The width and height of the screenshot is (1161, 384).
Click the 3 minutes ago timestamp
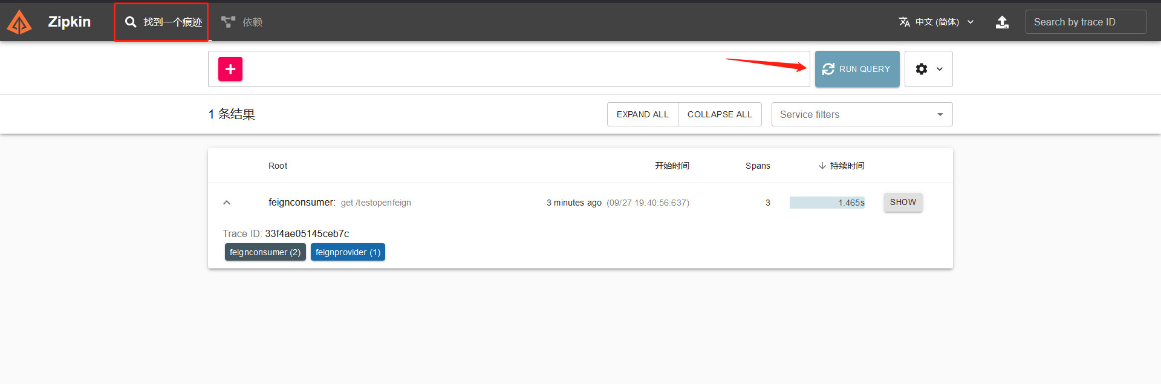[574, 203]
